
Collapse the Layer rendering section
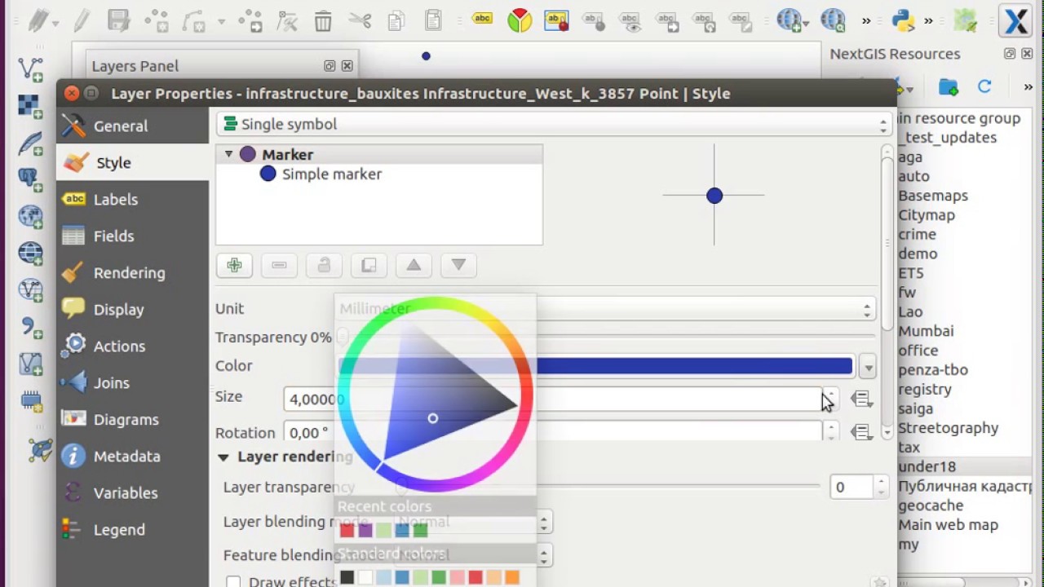click(223, 457)
